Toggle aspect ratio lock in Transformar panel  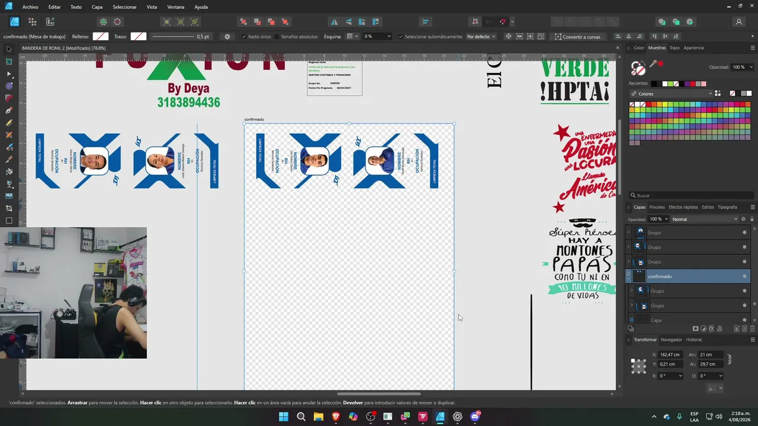(x=730, y=359)
